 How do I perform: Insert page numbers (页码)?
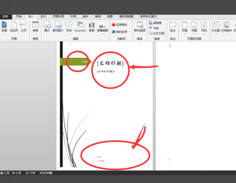pos(204,27)
